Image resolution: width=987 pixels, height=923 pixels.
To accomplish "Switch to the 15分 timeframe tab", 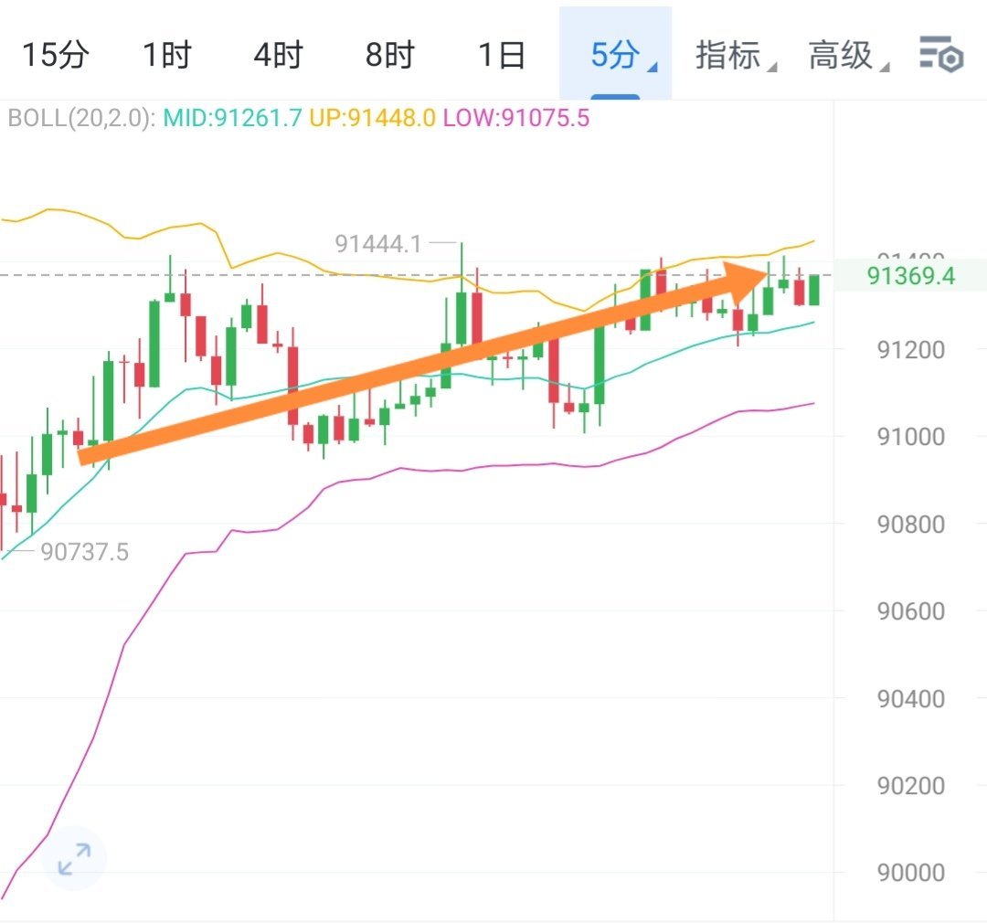I will (57, 56).
